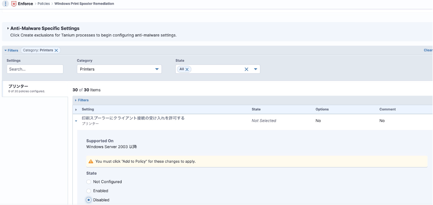Screen dimensions: 433x205
Task: Remove the Category: Printers filter chip
Action: pyautogui.click(x=56, y=50)
